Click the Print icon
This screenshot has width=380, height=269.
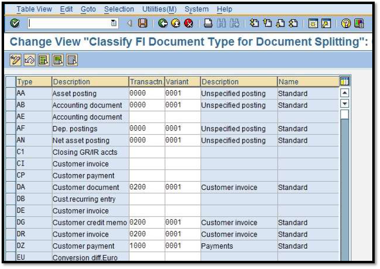tap(208, 23)
